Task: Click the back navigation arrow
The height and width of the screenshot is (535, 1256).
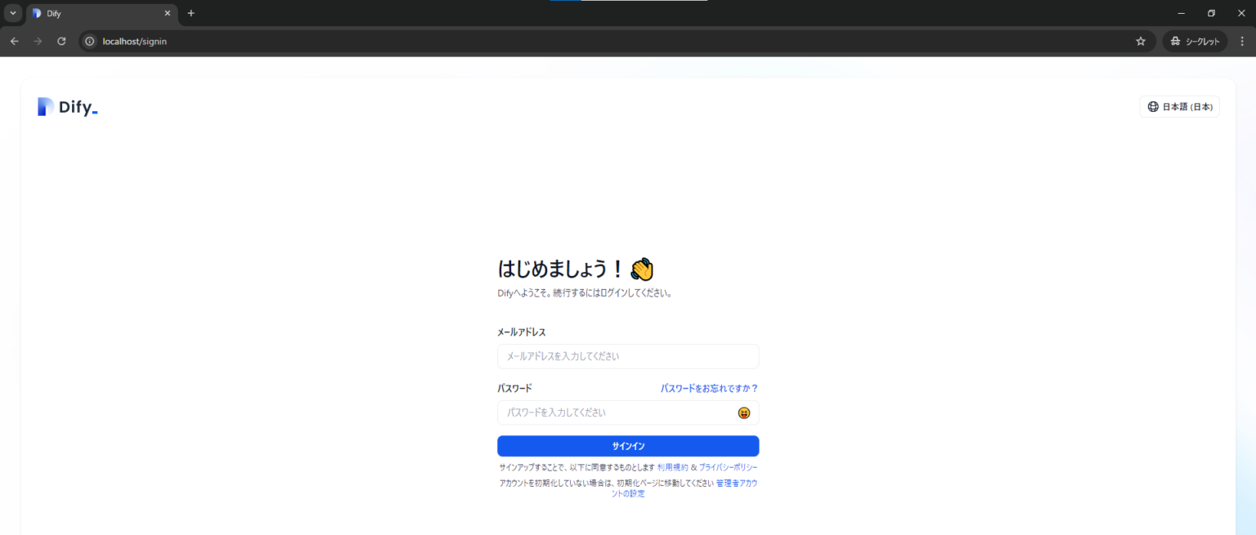Action: click(x=14, y=41)
